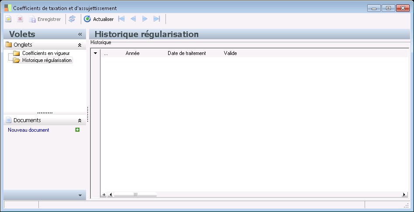Click the Nouveau document link
Image resolution: width=414 pixels, height=212 pixels.
pyautogui.click(x=28, y=130)
